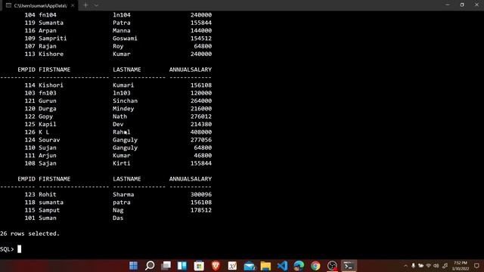This screenshot has height=272, width=484.
Task: Open the Windows Start menu
Action: click(133, 265)
